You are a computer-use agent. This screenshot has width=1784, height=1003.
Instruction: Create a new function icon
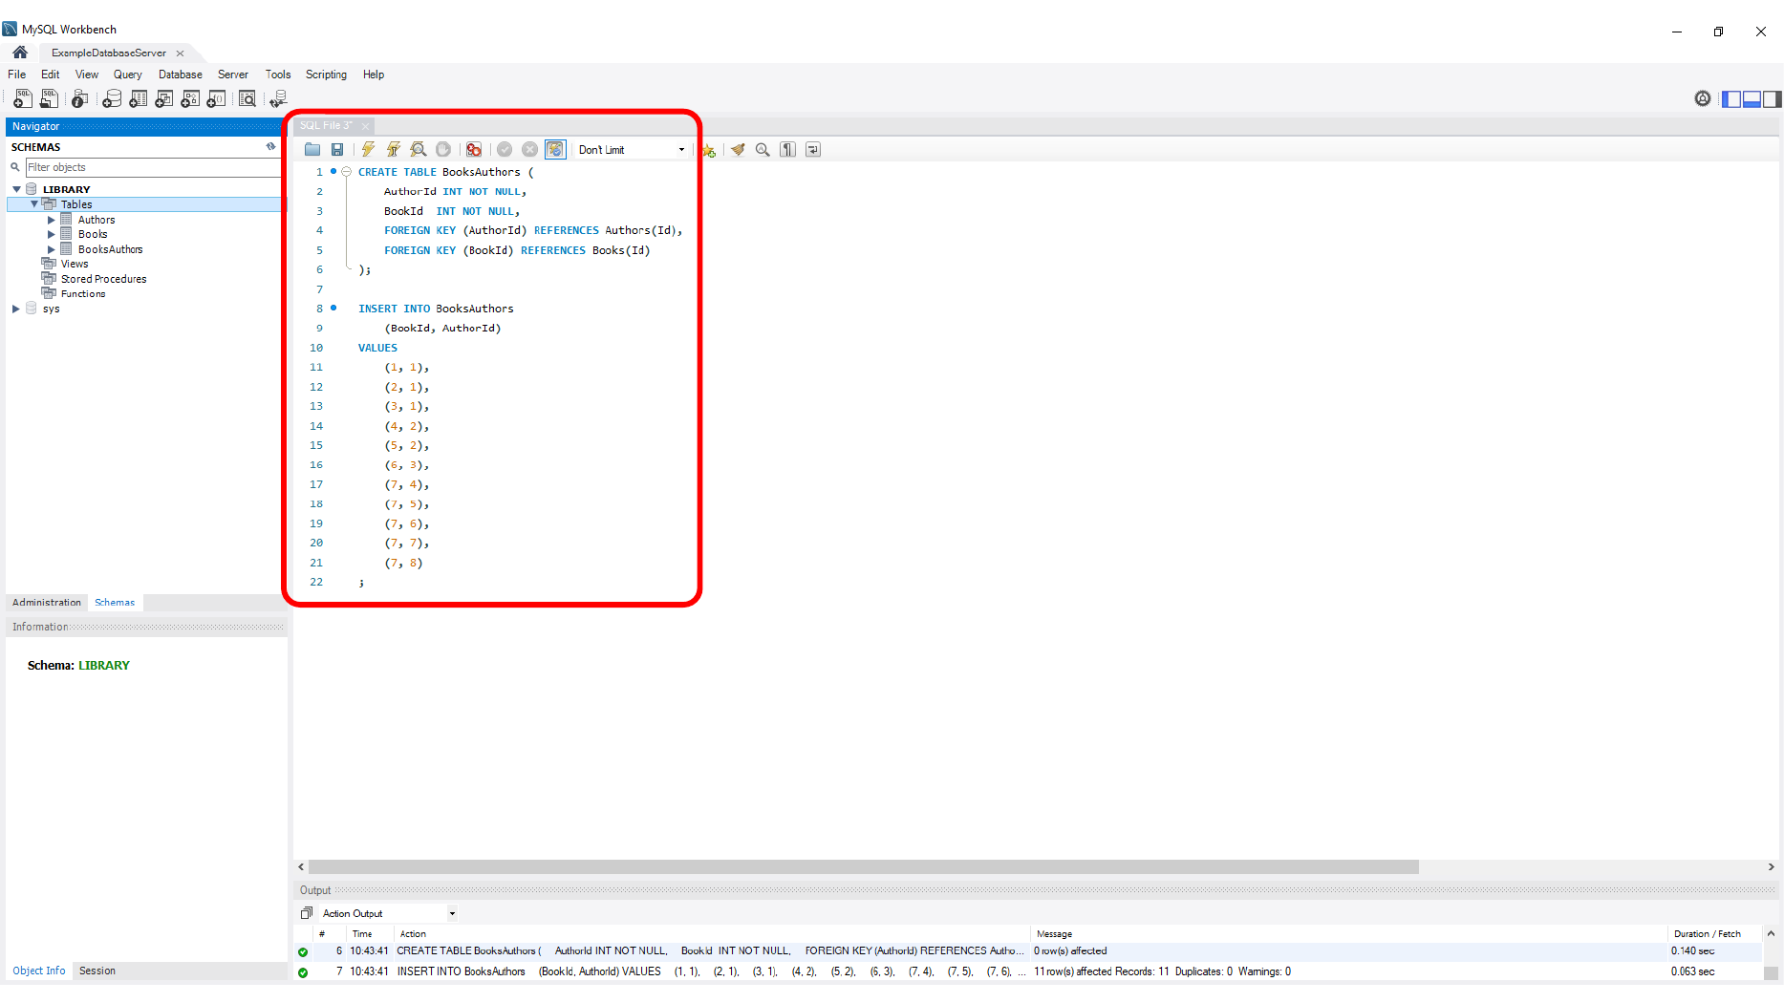pos(217,98)
